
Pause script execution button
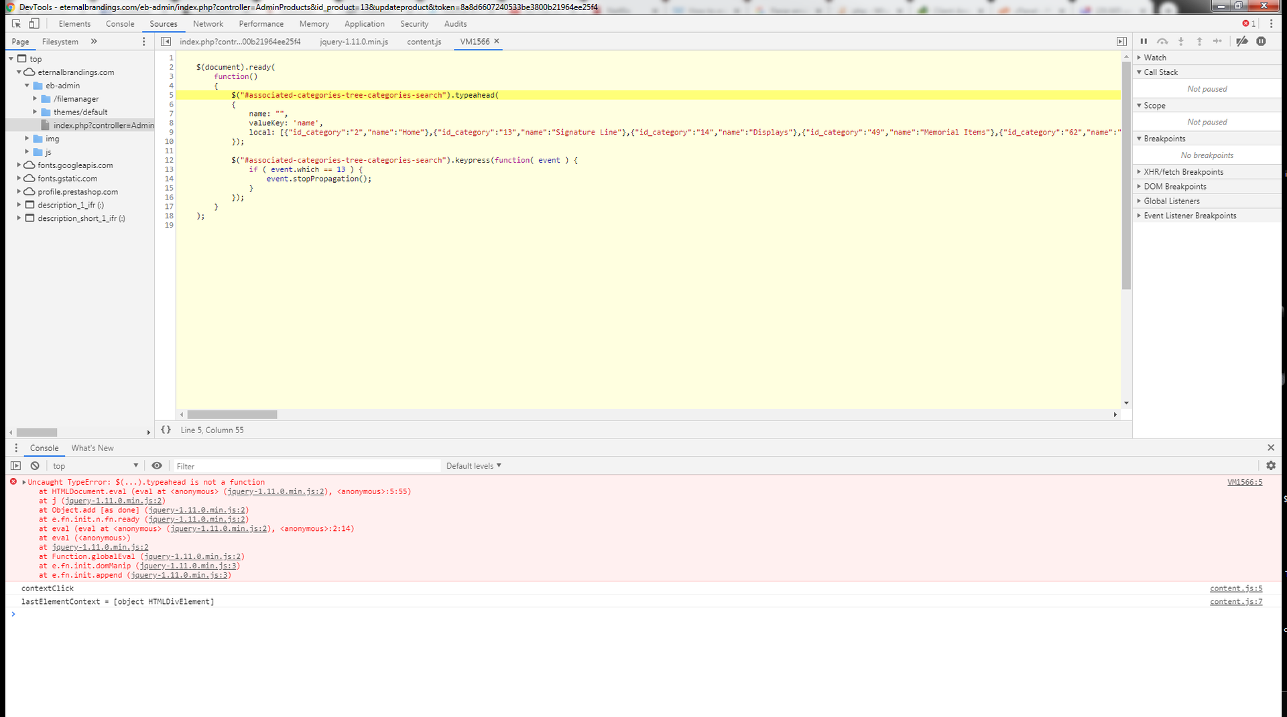[x=1144, y=42]
